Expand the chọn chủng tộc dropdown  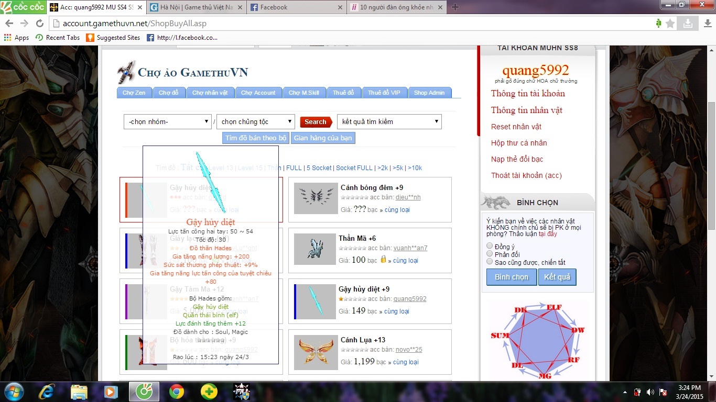(x=256, y=121)
